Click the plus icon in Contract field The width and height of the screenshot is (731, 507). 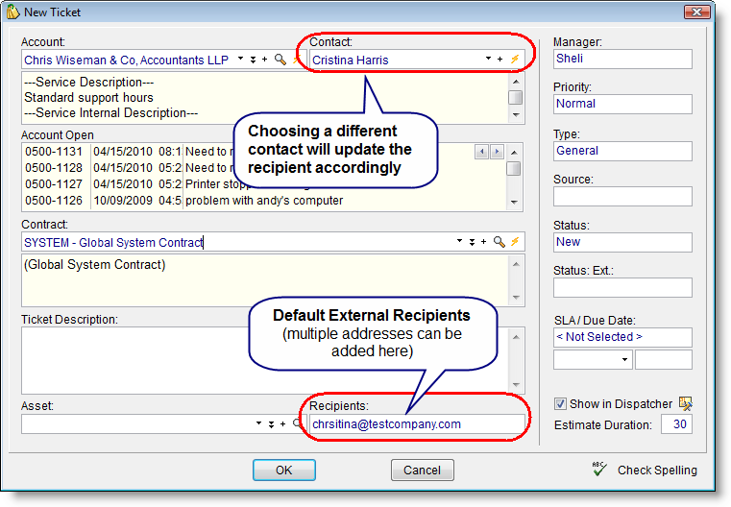pos(484,242)
